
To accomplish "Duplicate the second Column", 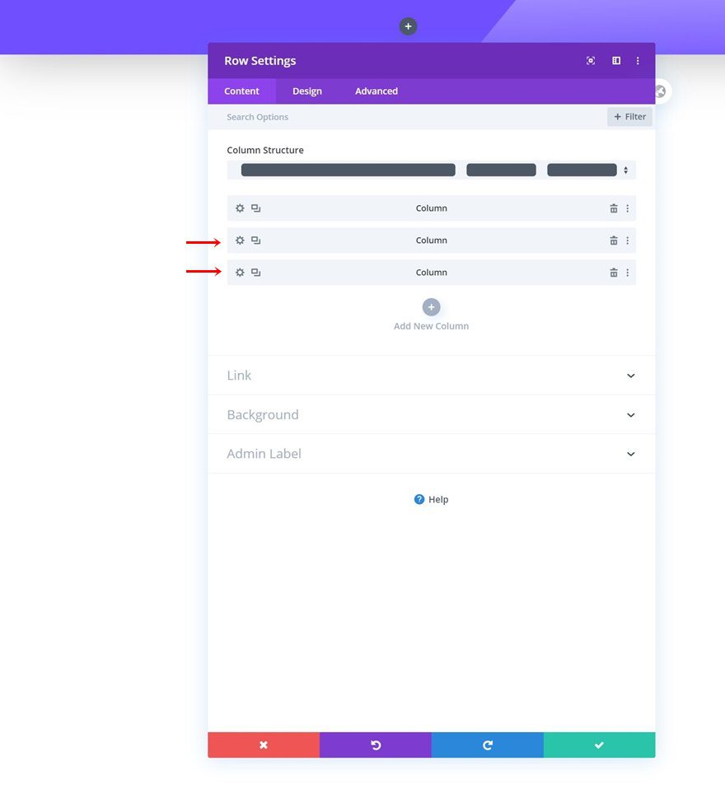I will coord(255,240).
